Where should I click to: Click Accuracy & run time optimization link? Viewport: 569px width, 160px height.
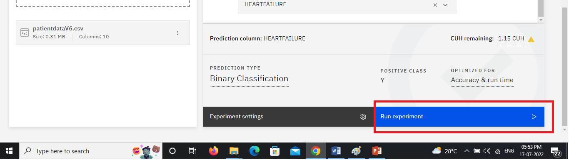click(x=482, y=80)
